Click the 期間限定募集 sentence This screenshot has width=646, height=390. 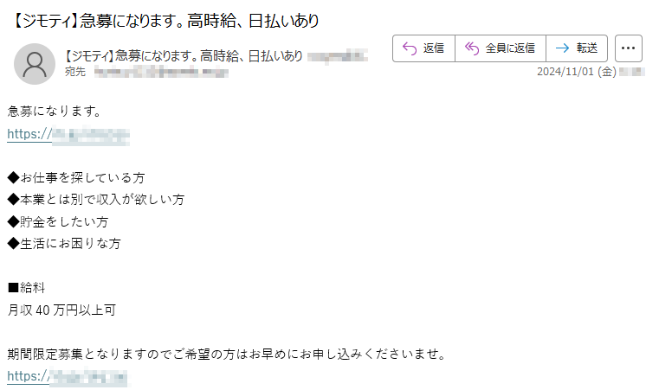click(227, 355)
